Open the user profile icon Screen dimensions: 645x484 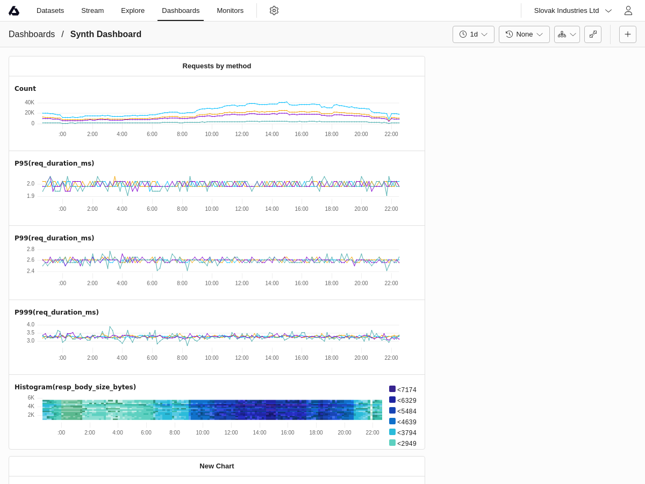[x=628, y=11]
